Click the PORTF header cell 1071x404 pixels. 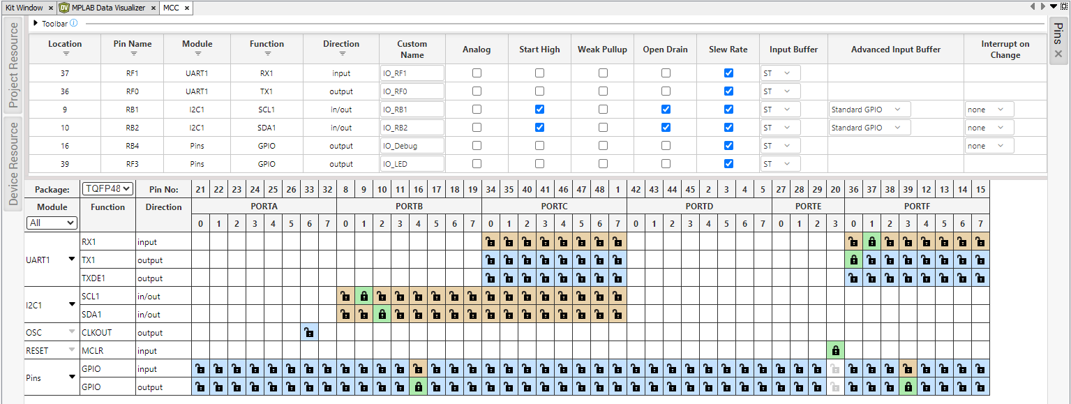[x=917, y=207]
